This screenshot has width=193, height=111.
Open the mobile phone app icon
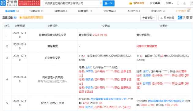tap(178, 3)
